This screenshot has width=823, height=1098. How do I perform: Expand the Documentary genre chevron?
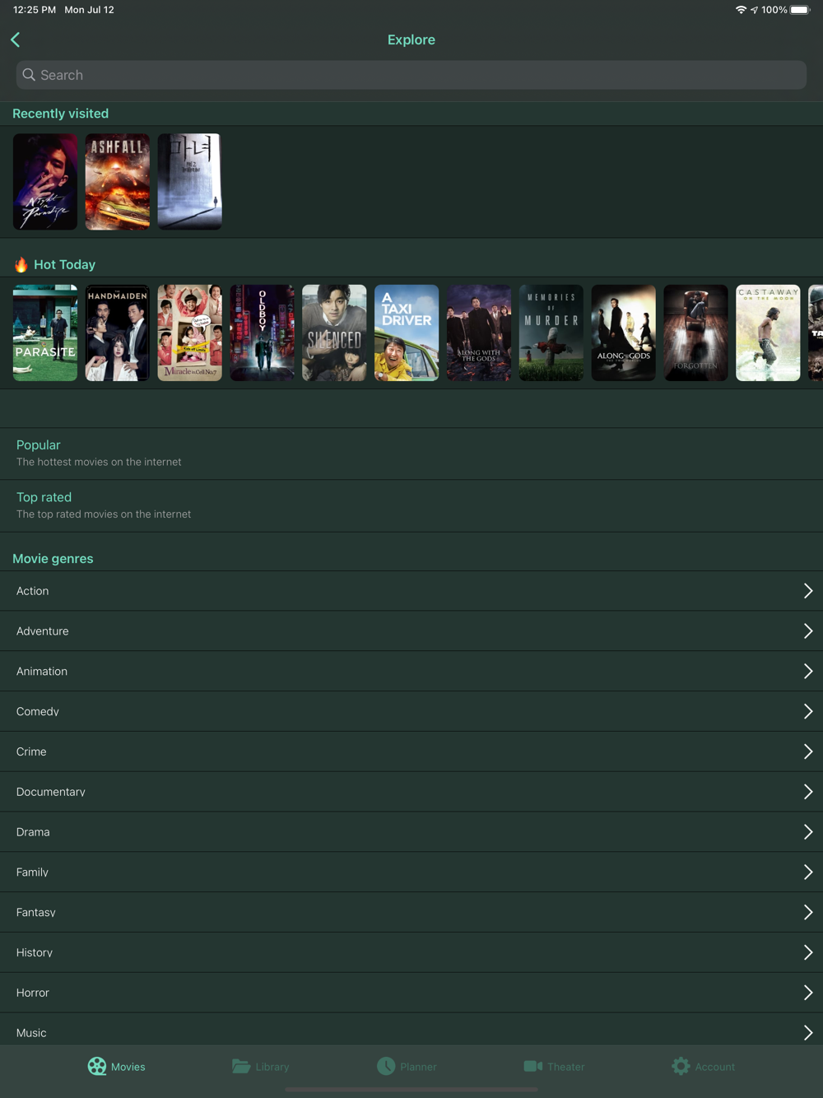[x=807, y=792]
